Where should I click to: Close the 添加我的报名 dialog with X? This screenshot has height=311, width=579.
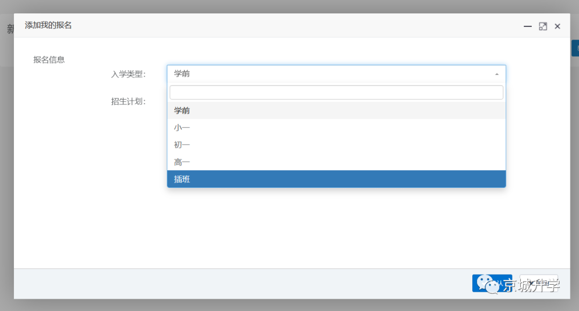pos(558,27)
